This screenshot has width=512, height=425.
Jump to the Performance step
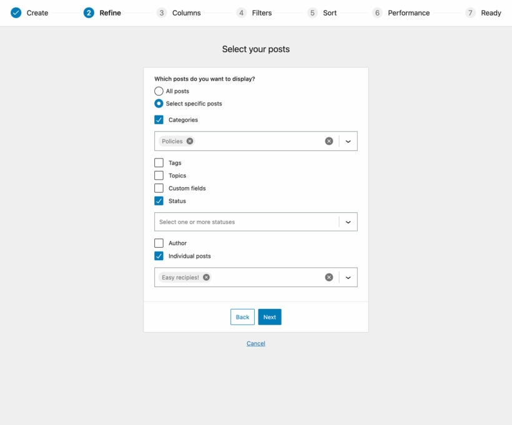(x=408, y=12)
